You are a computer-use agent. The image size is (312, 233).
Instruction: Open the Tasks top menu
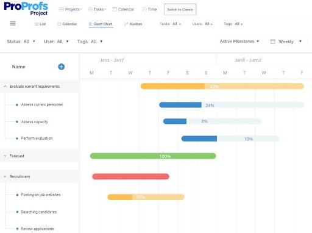point(97,9)
